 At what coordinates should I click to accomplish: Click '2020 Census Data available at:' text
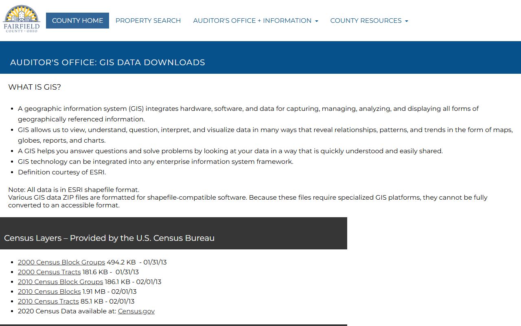point(67,311)
